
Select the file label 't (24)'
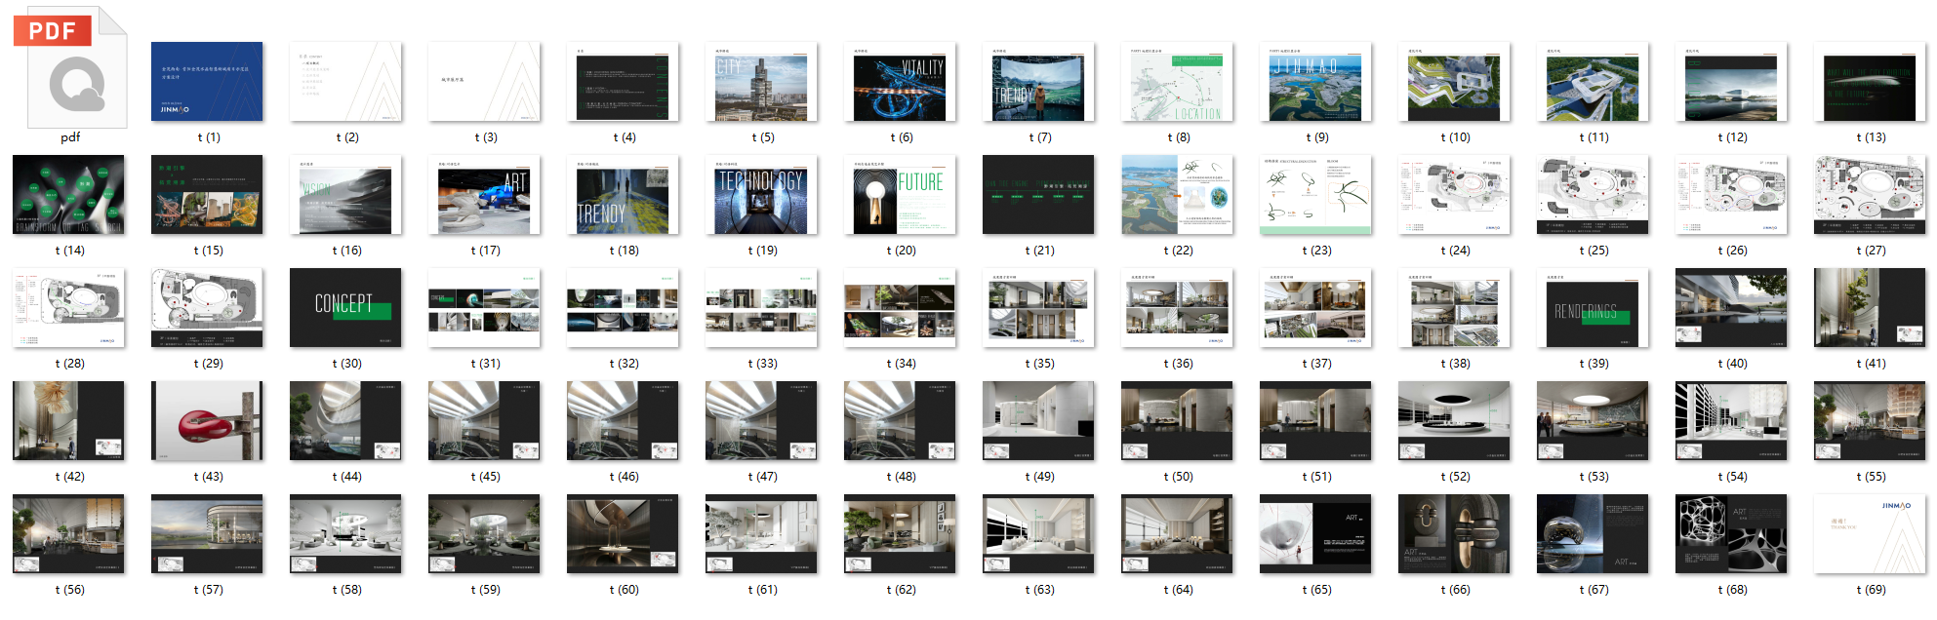1454,251
